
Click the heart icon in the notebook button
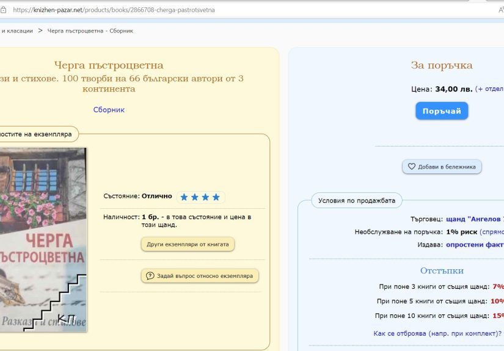pos(411,167)
